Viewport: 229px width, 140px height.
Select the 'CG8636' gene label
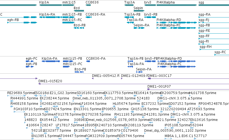click(x=92, y=2)
